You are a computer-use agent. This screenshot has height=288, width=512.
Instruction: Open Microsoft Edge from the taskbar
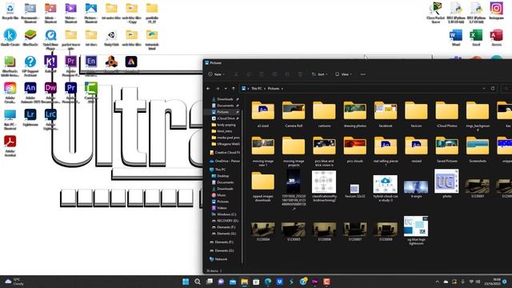pos(268,282)
